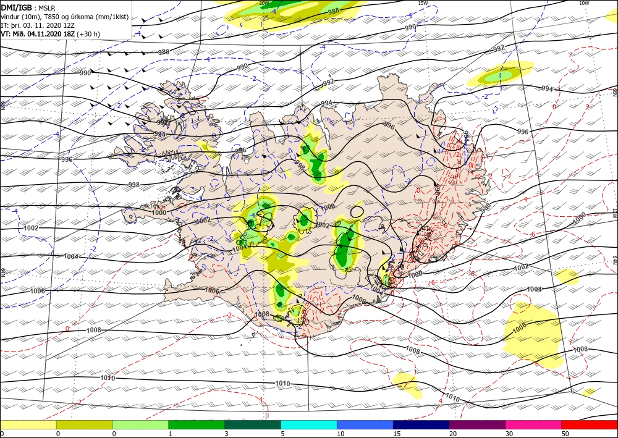This screenshot has width=618, height=438.
Task: Click the legend value "1"
Action: click(170, 434)
